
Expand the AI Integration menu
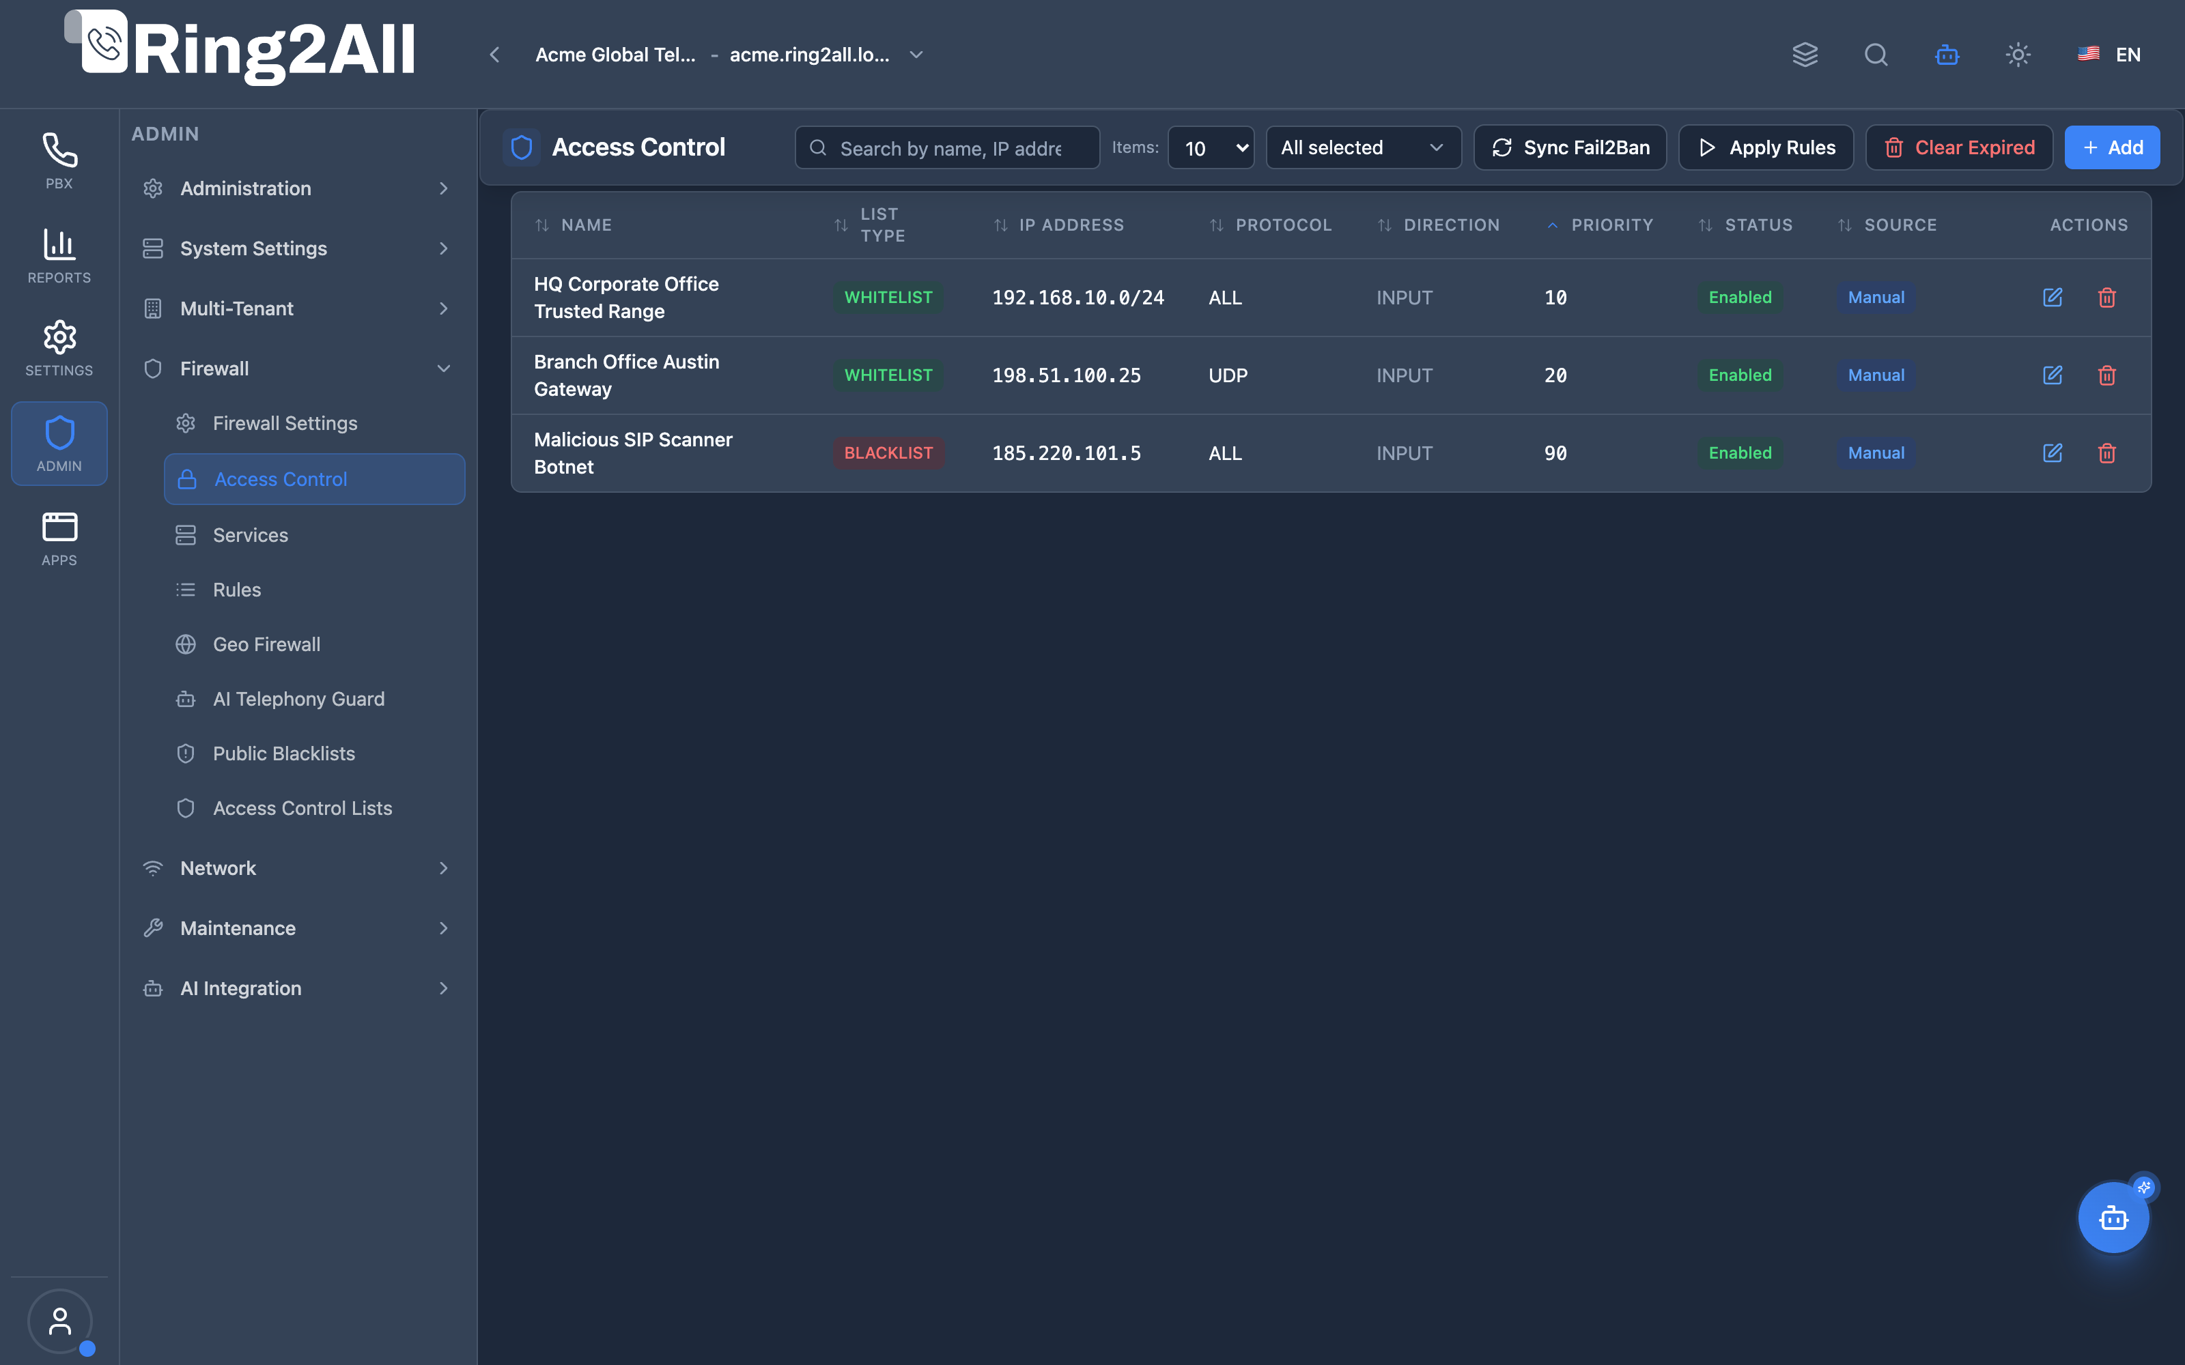296,988
